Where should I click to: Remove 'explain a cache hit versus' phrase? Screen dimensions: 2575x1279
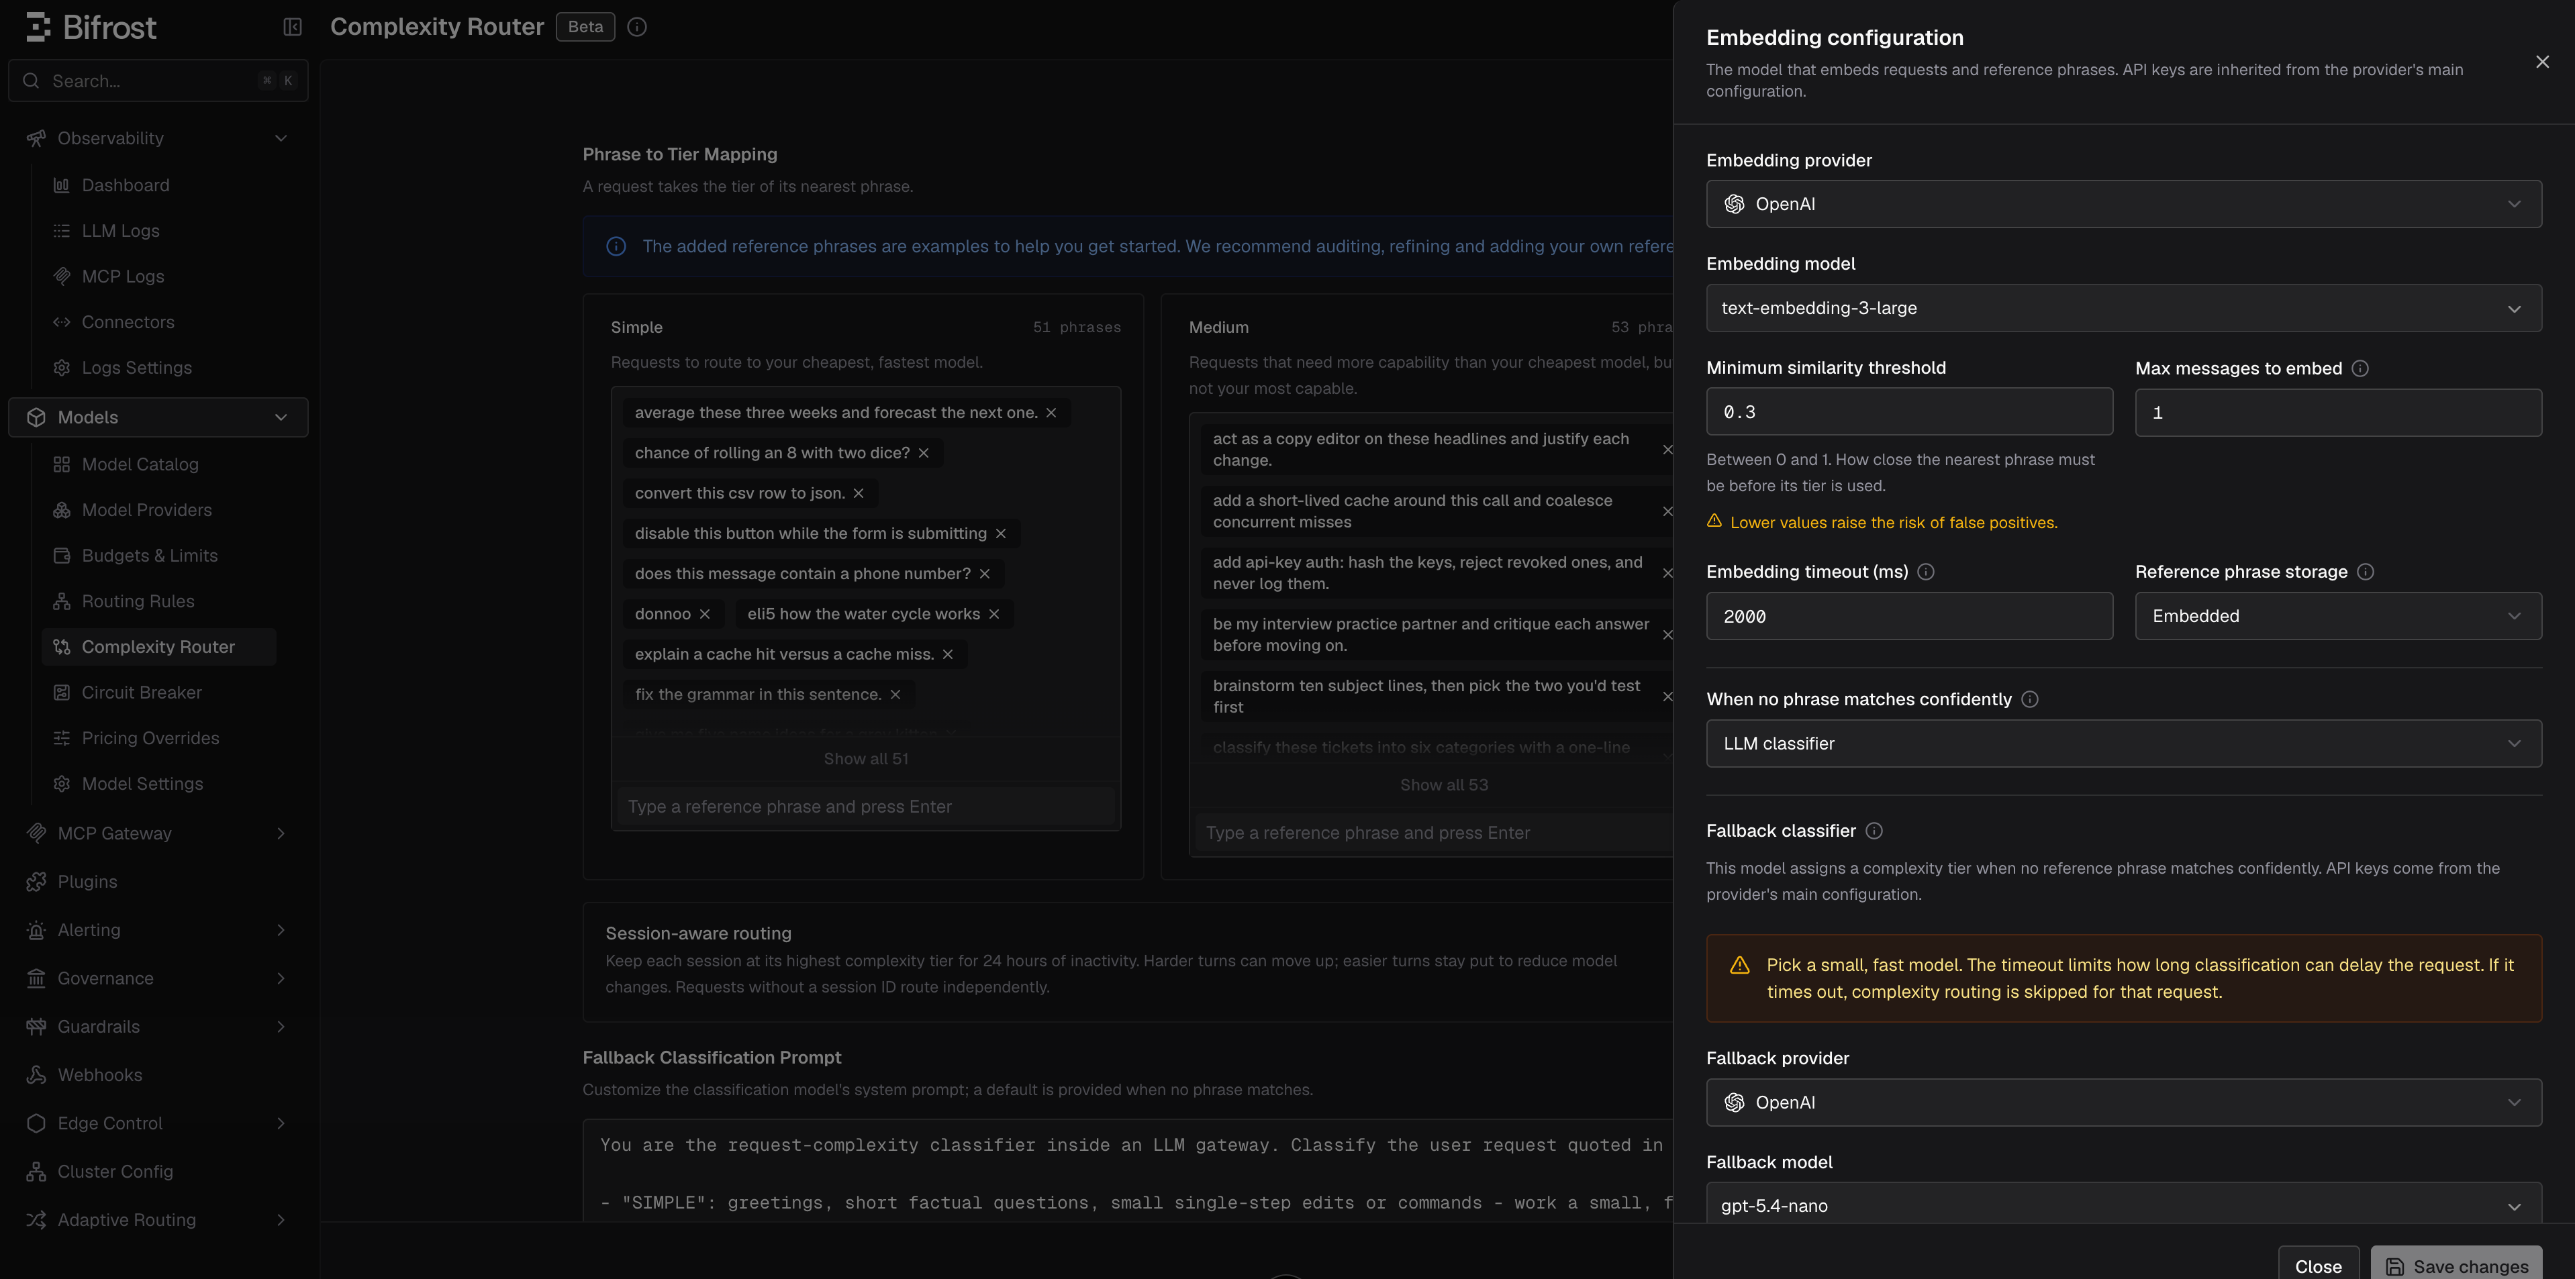click(x=948, y=654)
